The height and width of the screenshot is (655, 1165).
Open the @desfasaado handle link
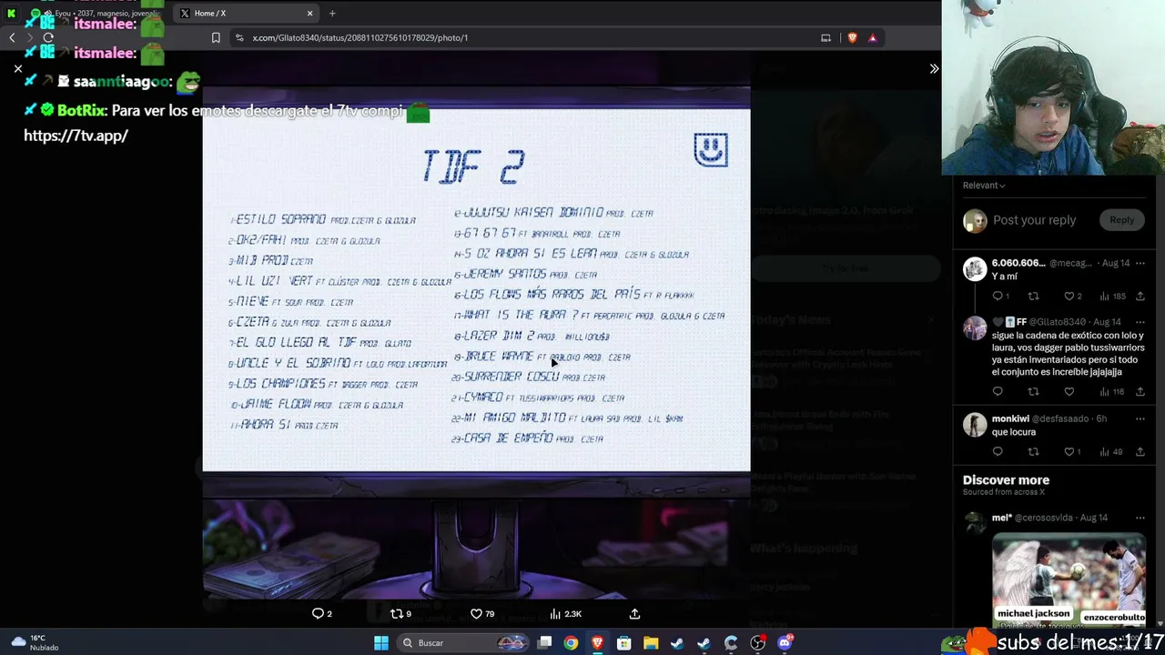pyautogui.click(x=1060, y=418)
